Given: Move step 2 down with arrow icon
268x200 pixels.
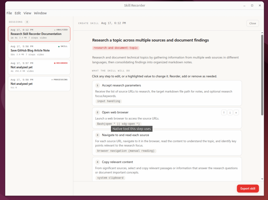Looking at the screenshot, I should click(230, 113).
